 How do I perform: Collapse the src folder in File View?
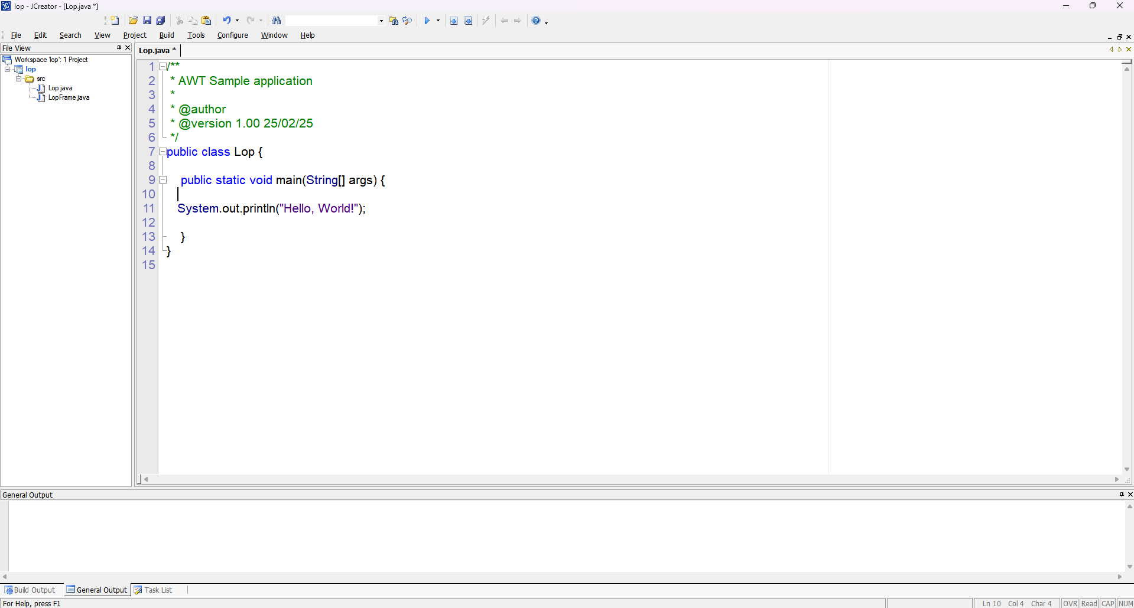click(x=19, y=79)
